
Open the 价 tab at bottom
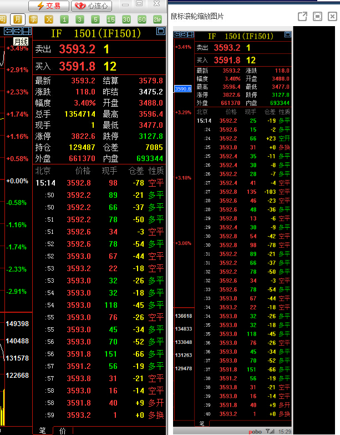click(62, 430)
